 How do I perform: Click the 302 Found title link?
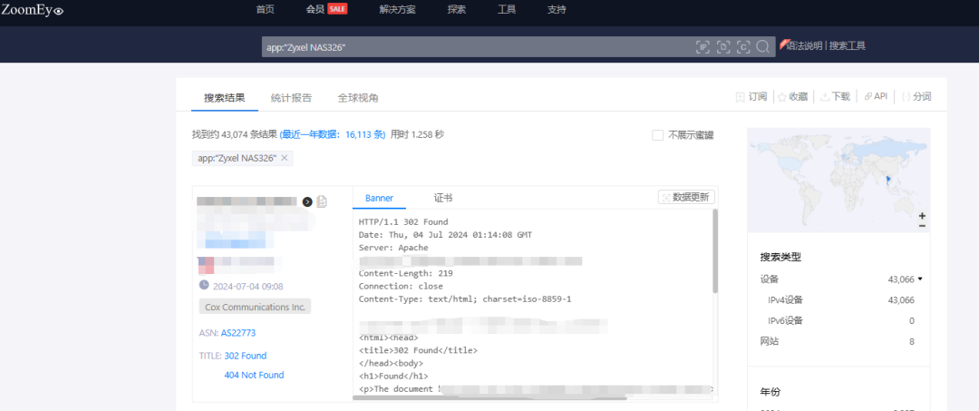coord(246,356)
